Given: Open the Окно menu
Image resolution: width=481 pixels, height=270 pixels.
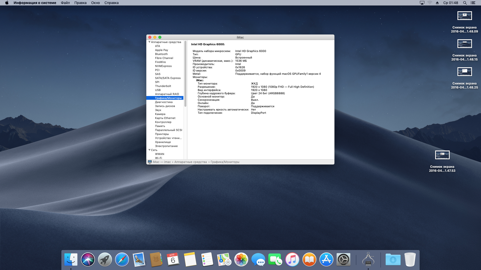Looking at the screenshot, I should coord(95,3).
